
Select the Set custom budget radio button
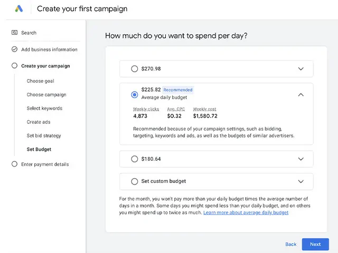click(x=134, y=181)
